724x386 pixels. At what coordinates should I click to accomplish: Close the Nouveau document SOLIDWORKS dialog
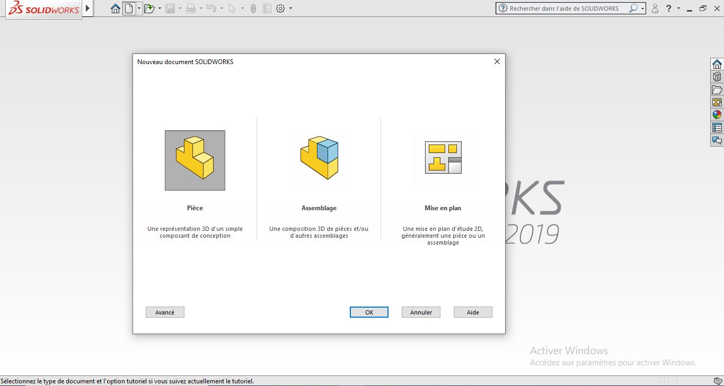pyautogui.click(x=497, y=61)
